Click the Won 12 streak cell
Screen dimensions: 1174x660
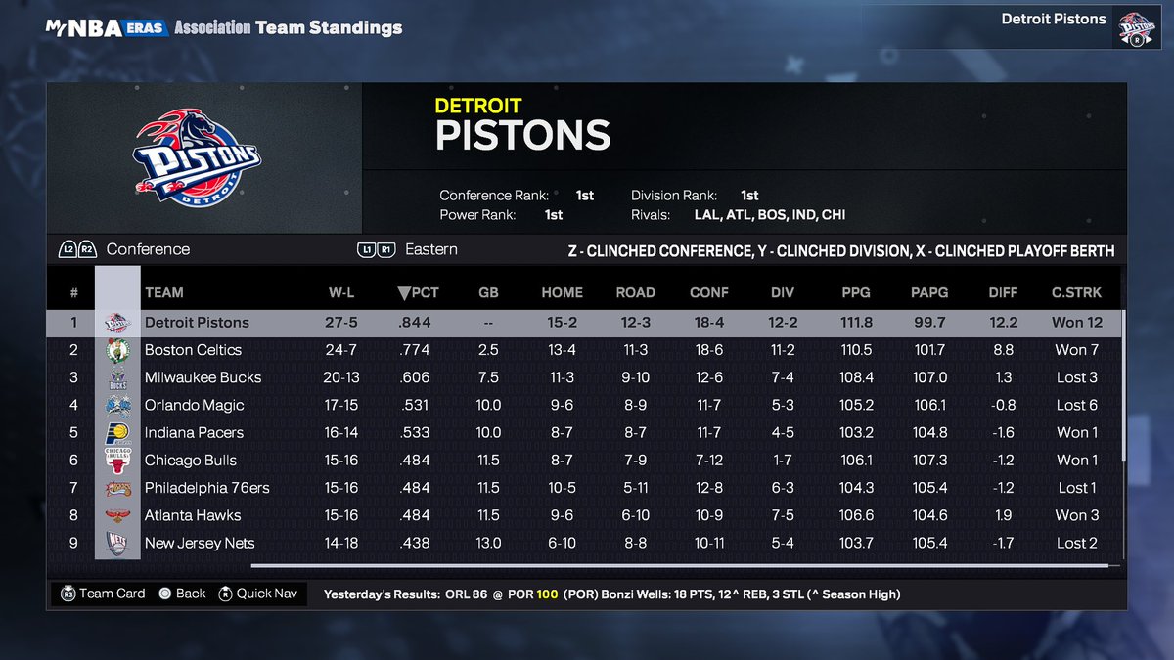tap(1076, 323)
